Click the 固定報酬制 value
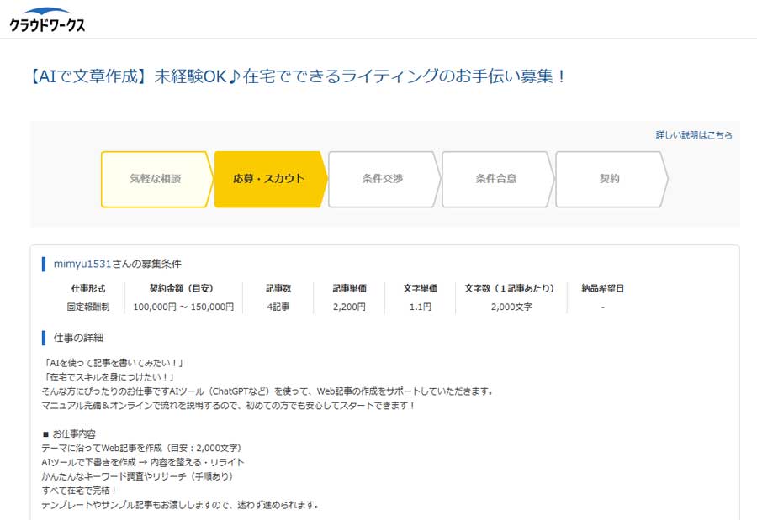Image resolution: width=757 pixels, height=520 pixels. point(88,307)
